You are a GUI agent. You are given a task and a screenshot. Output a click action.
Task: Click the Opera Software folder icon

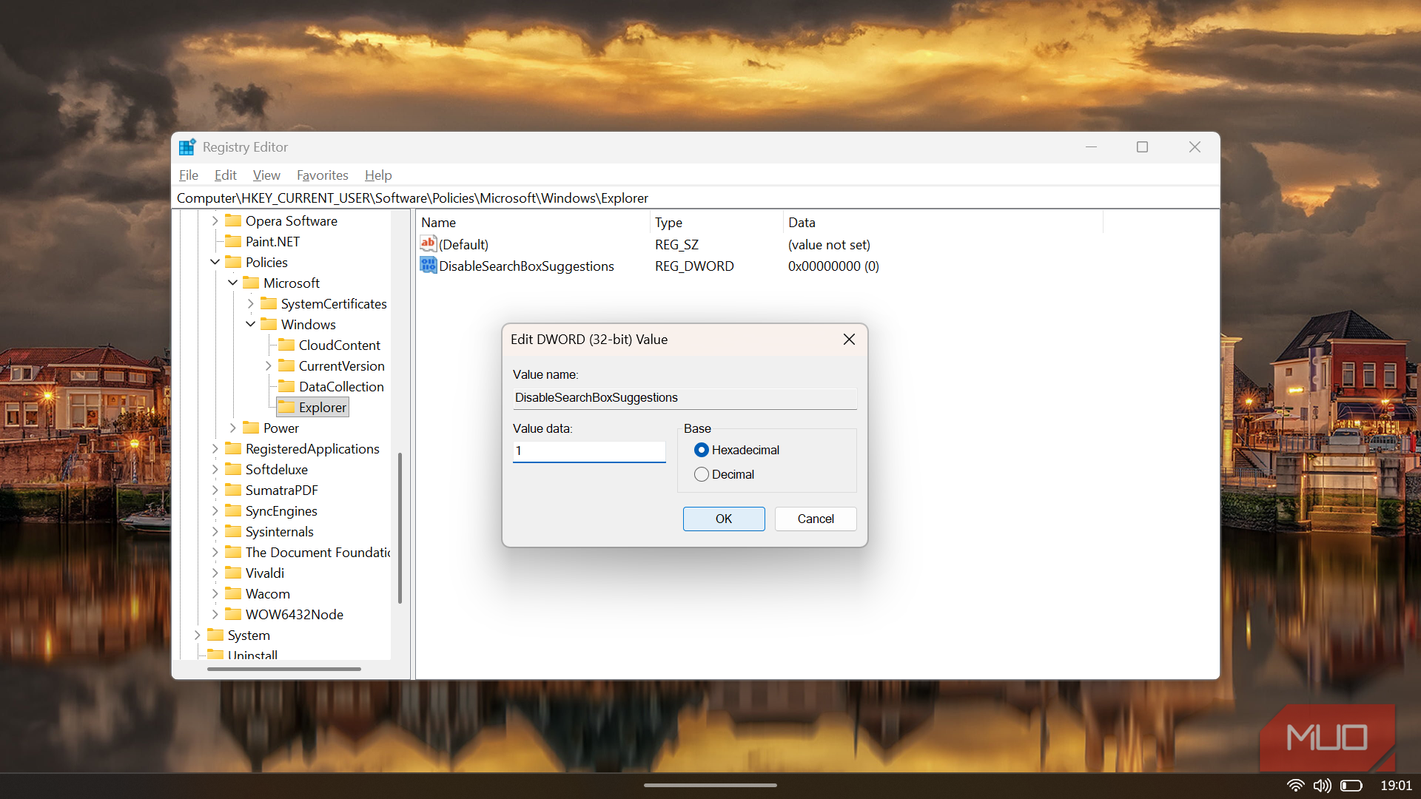pyautogui.click(x=233, y=220)
